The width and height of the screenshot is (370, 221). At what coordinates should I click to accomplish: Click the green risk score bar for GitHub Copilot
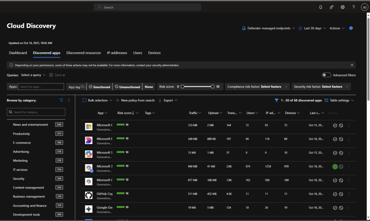(121, 193)
